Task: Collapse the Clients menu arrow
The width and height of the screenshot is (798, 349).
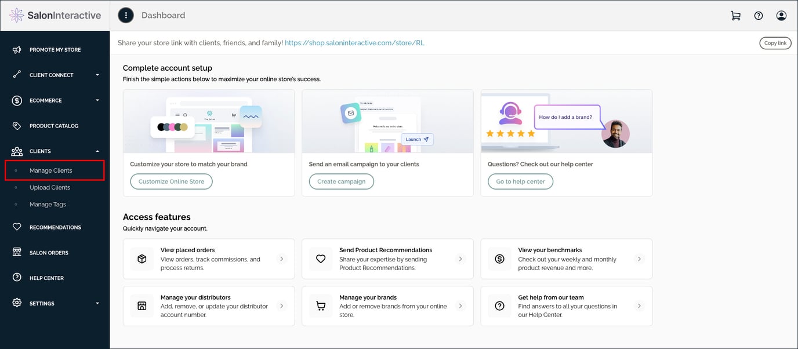Action: pyautogui.click(x=97, y=151)
